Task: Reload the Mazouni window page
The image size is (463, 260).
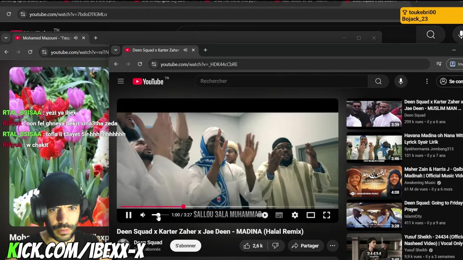Action: pos(30,52)
